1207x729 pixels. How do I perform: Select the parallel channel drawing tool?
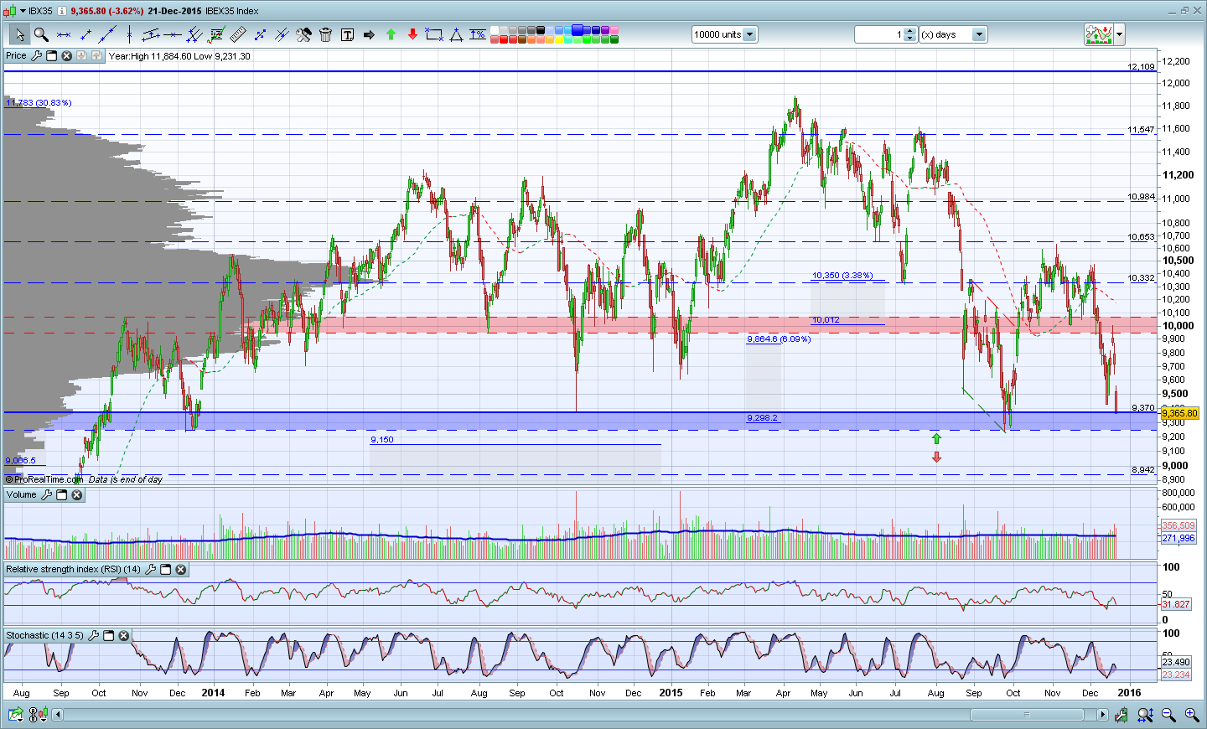pyautogui.click(x=151, y=34)
